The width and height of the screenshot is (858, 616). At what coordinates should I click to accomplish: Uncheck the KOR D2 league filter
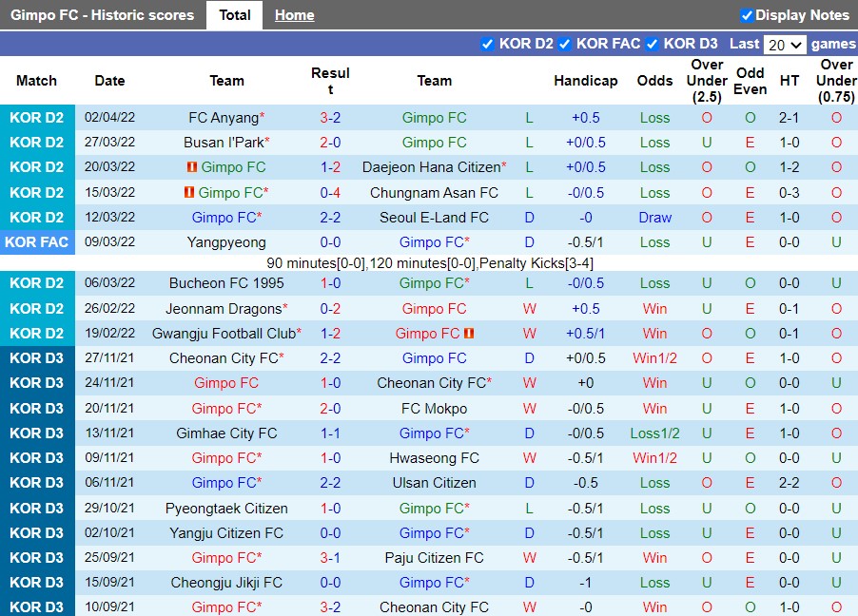coord(487,44)
